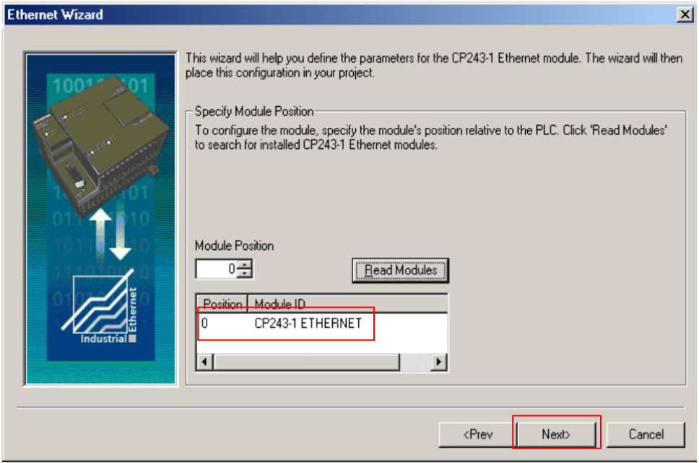Image resolution: width=699 pixels, height=463 pixels.
Task: Click Read Modules button
Action: pos(400,270)
